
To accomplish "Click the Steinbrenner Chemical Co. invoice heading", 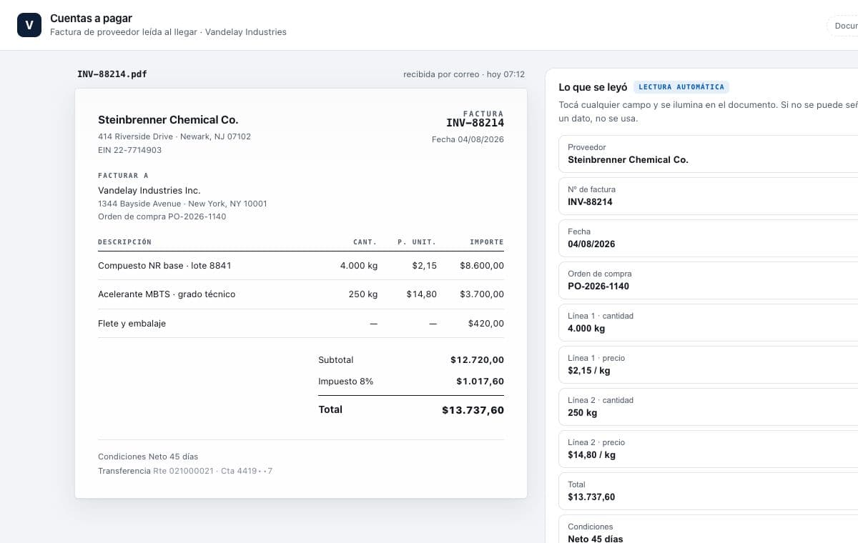I will (168, 120).
